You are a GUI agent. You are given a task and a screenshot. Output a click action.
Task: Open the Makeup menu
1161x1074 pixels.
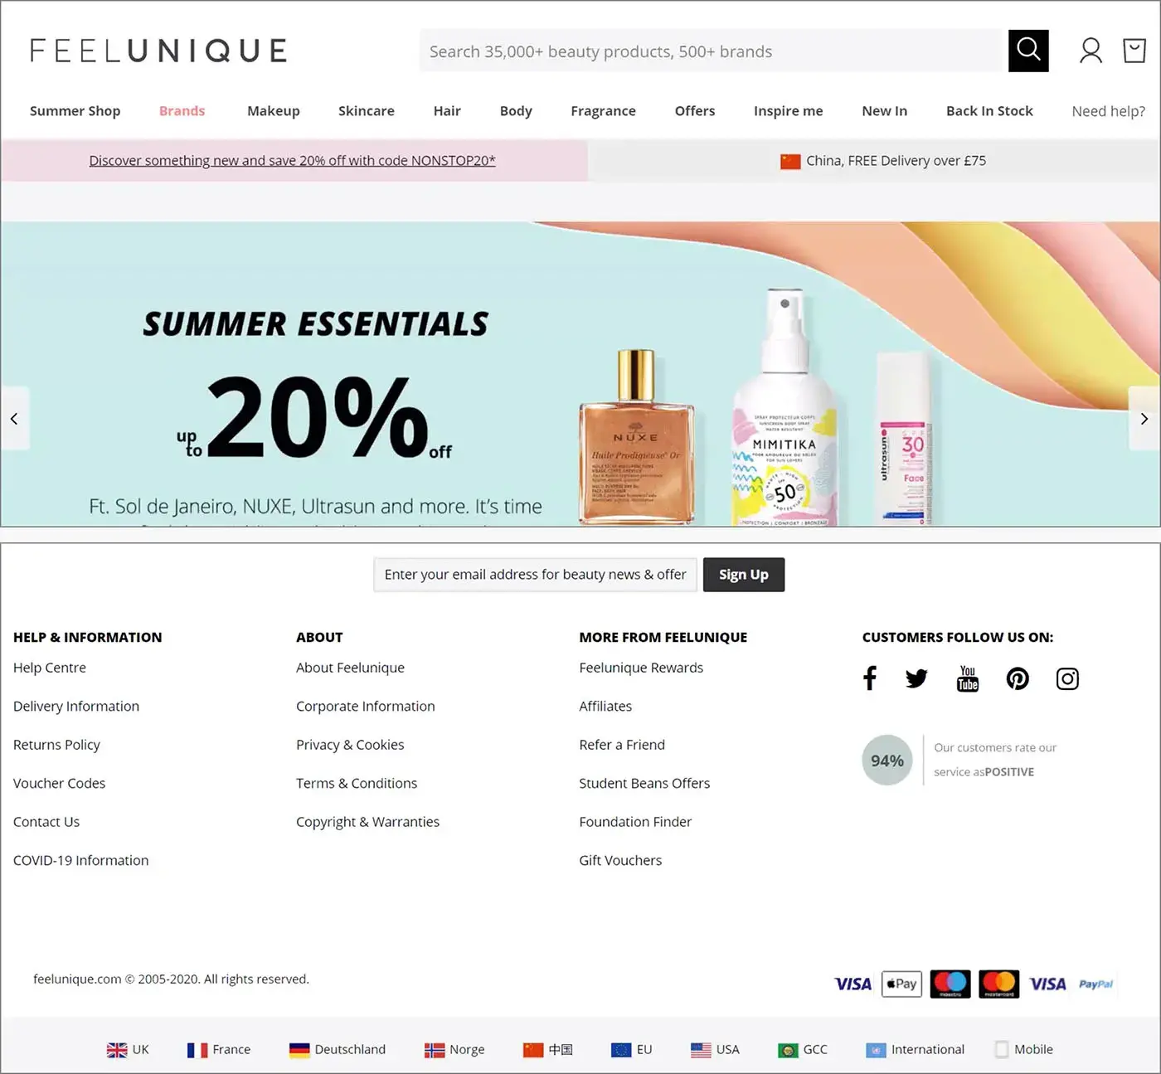[x=274, y=111]
